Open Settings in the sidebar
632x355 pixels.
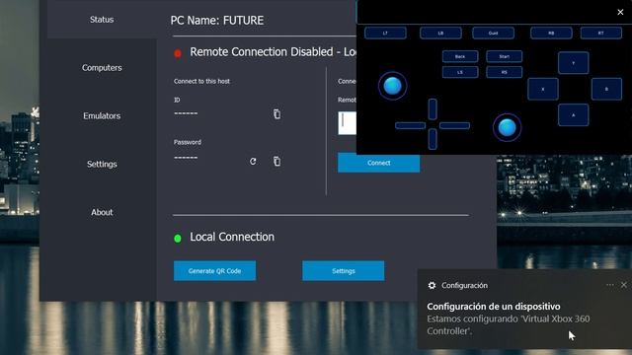[102, 165]
